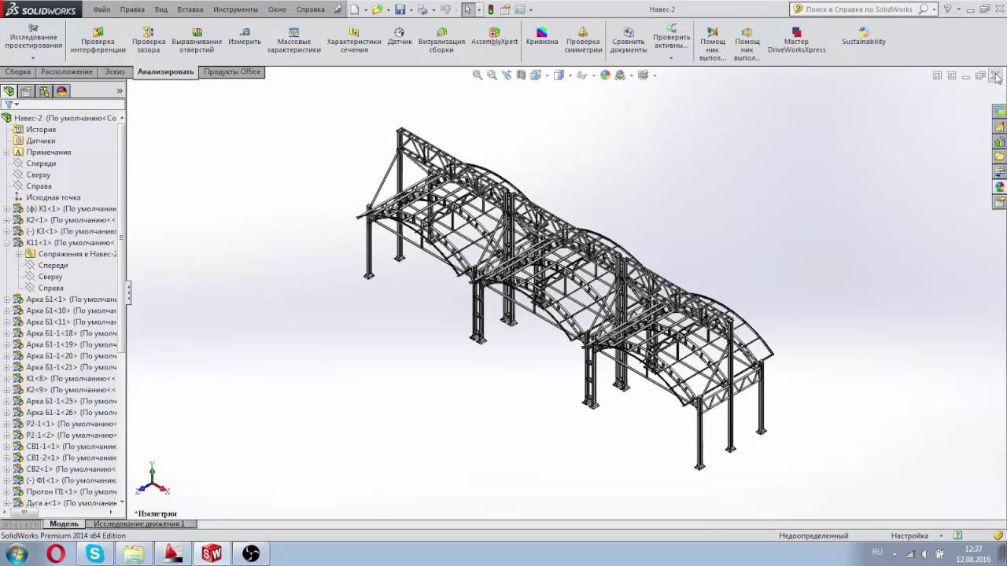Screen dimensions: 1007x566
Task: Switch to Продукты Office tab
Action: (x=232, y=72)
